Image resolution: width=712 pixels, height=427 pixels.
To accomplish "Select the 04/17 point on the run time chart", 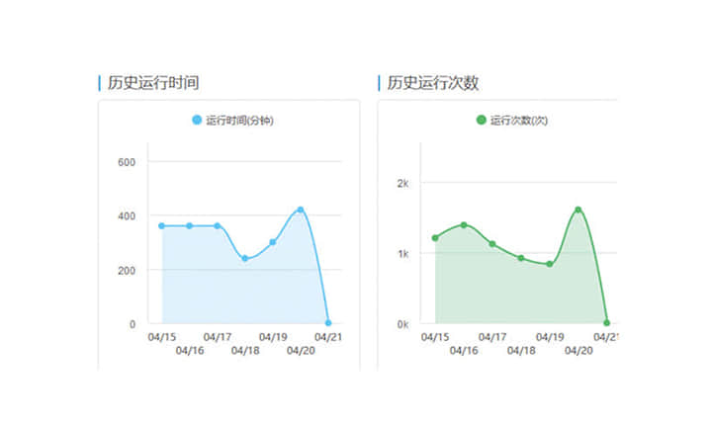I will point(217,225).
